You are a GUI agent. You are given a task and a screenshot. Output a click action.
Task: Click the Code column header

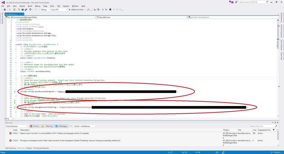pyautogui.click(x=15, y=130)
